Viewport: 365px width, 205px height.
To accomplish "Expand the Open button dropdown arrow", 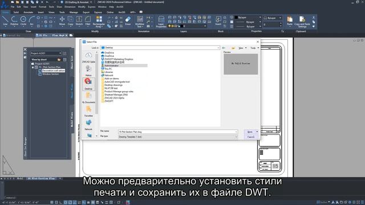I will point(257,132).
